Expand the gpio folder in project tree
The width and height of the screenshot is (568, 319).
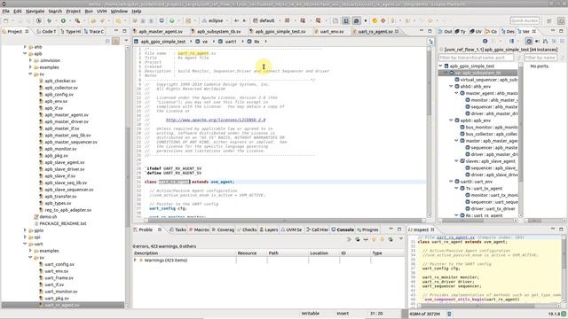25,230
